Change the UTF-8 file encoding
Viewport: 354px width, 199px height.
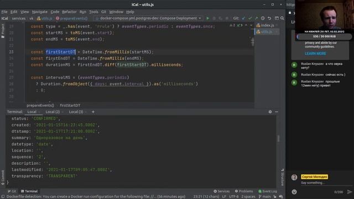233,197
